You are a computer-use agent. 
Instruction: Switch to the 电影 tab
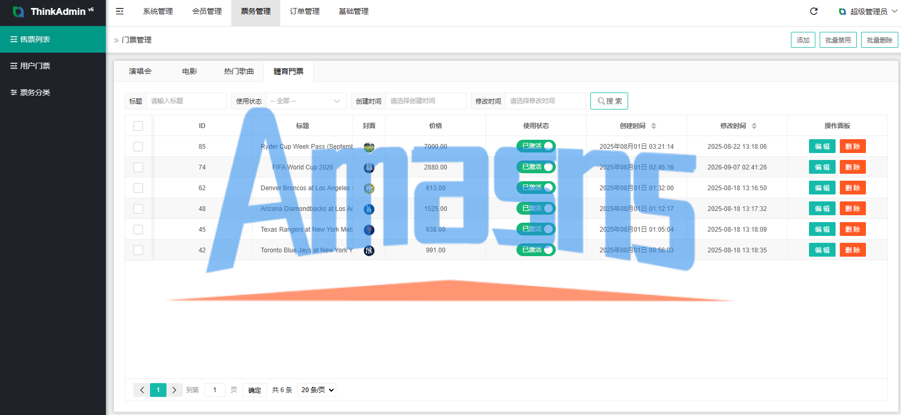tap(190, 71)
